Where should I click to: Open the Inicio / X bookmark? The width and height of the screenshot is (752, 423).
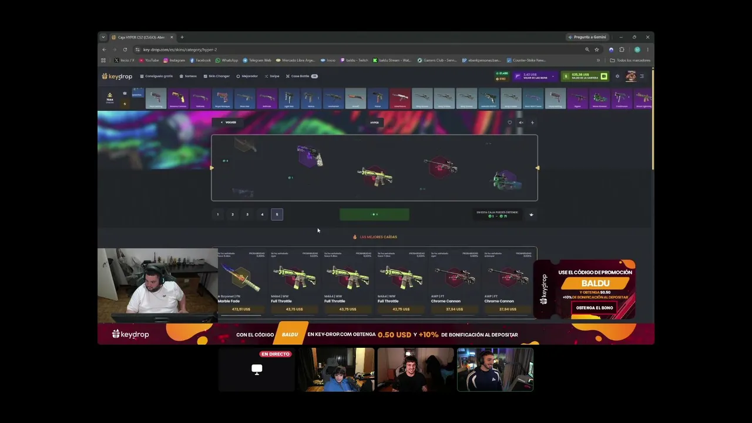125,61
